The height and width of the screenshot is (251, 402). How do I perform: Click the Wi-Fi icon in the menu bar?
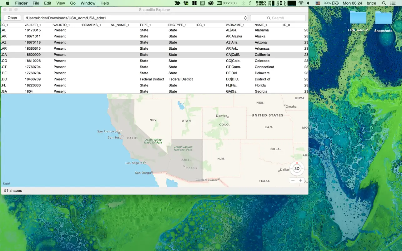(300, 3)
